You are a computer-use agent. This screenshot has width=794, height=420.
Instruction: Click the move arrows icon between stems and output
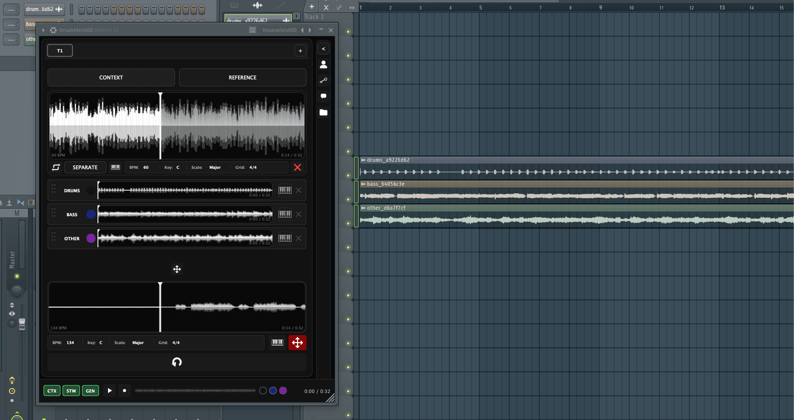[177, 269]
